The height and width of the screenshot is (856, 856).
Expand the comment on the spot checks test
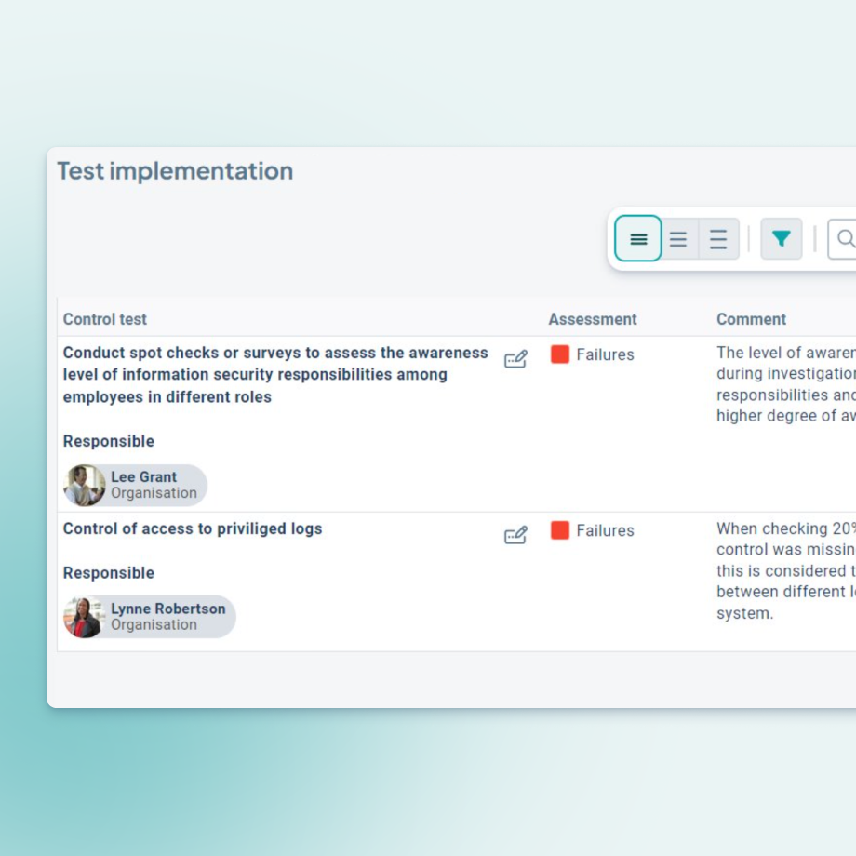pyautogui.click(x=785, y=384)
